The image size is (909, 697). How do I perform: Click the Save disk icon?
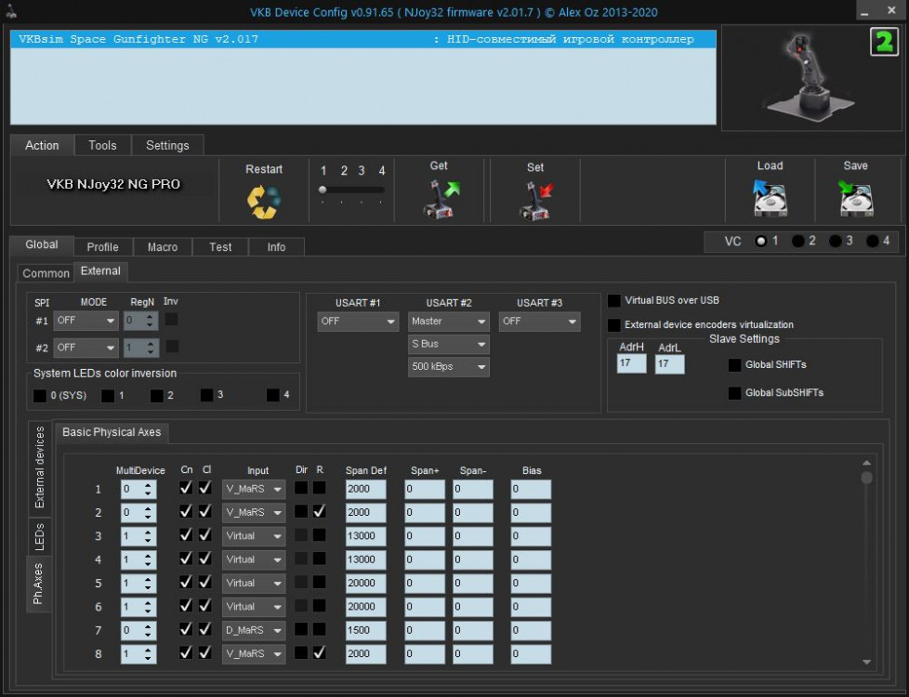[855, 198]
